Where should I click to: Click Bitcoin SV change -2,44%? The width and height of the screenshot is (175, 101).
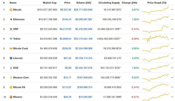135,87
